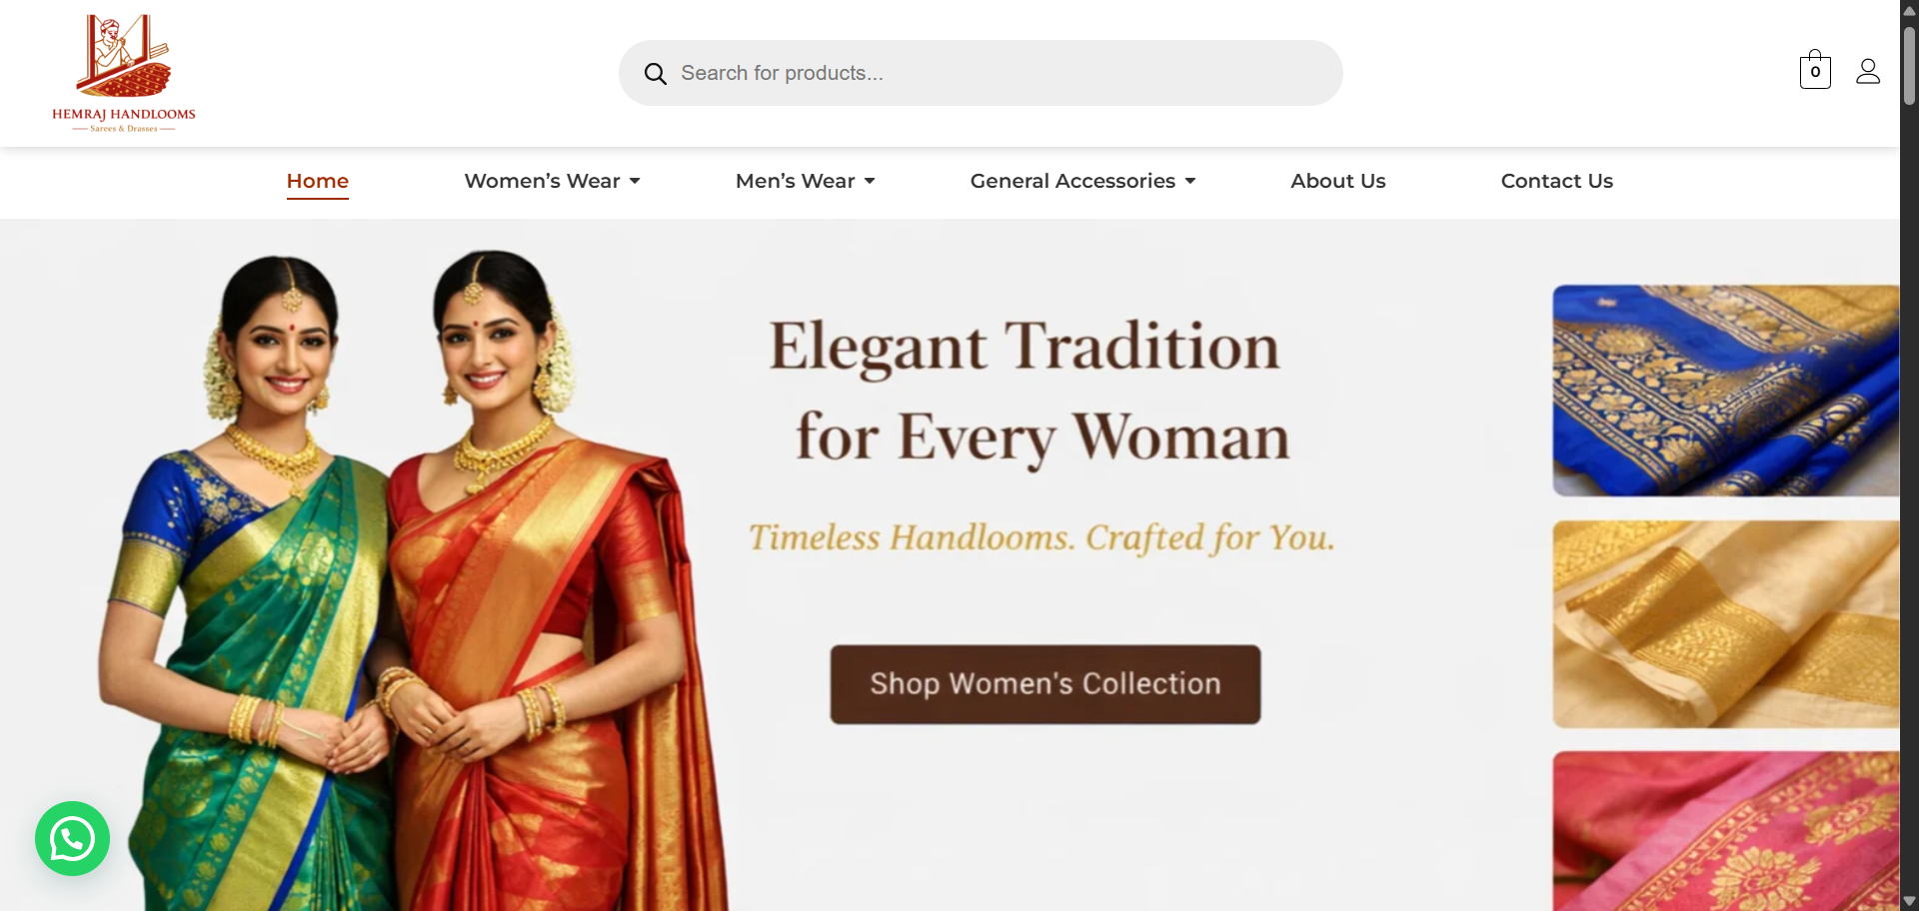
Task: Open the Contact Us page
Action: [x=1556, y=181]
